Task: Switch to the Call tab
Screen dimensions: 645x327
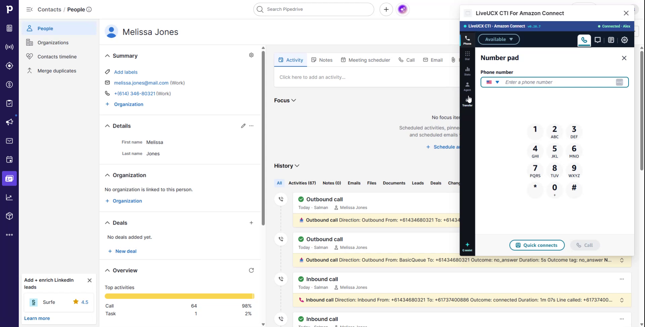Action: tap(406, 60)
